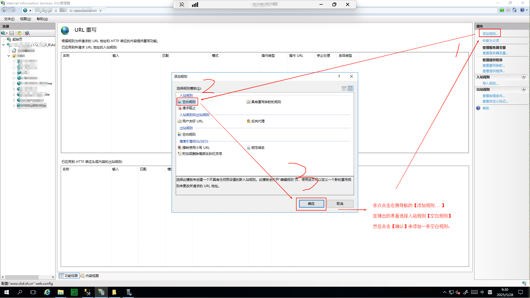Viewport: 530px width, 298px height.
Task: Switch to 内容视图 tab
Action: [90, 276]
